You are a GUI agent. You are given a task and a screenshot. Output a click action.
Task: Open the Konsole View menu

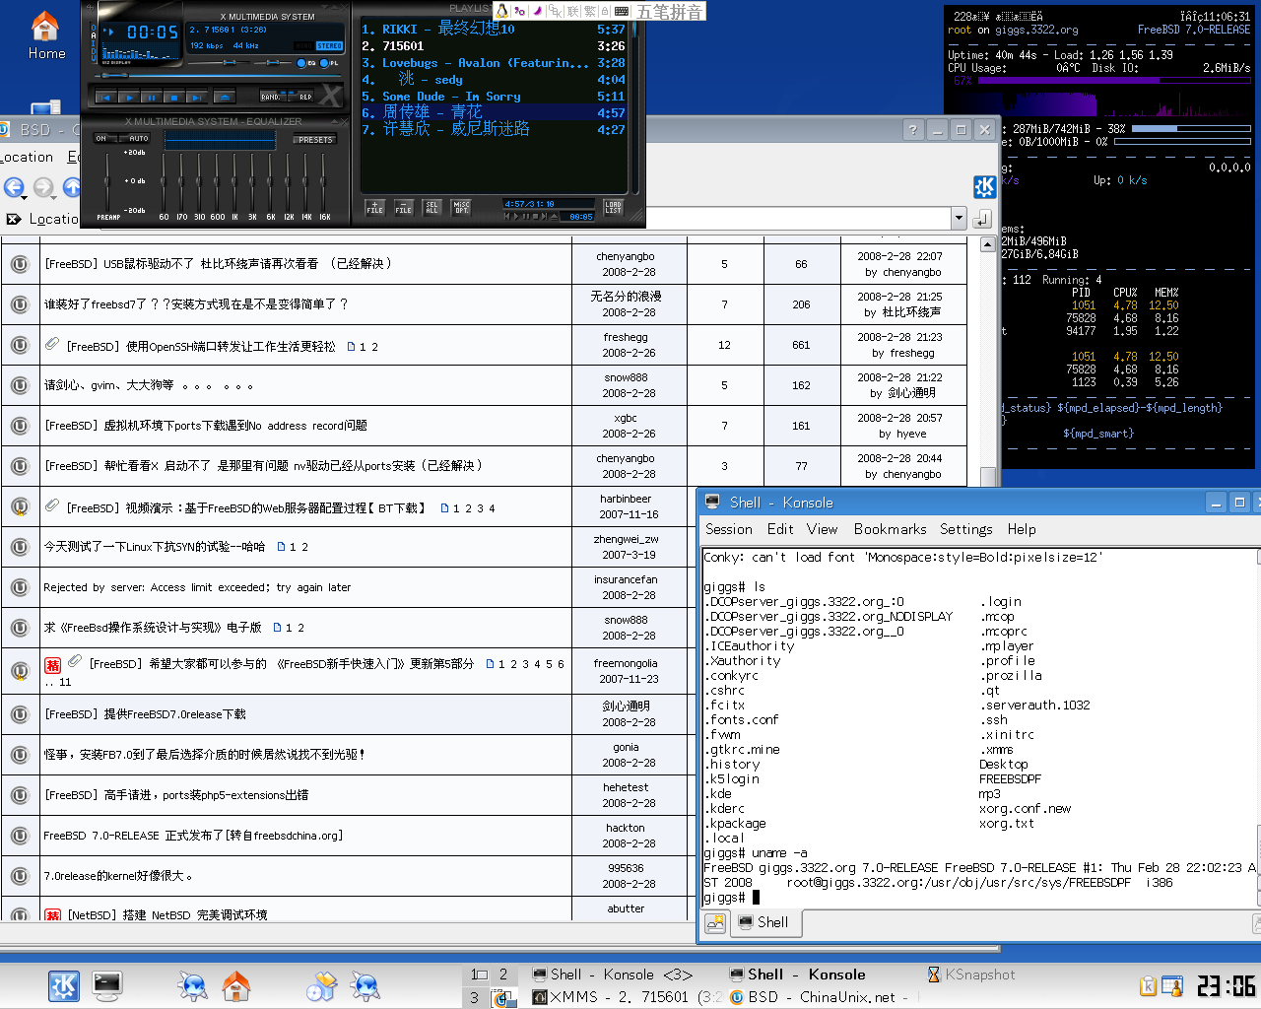[822, 529]
